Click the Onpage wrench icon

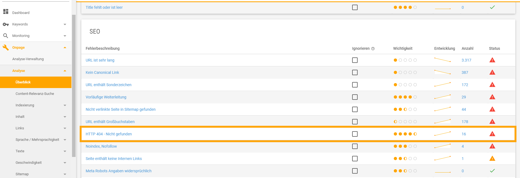pos(6,48)
